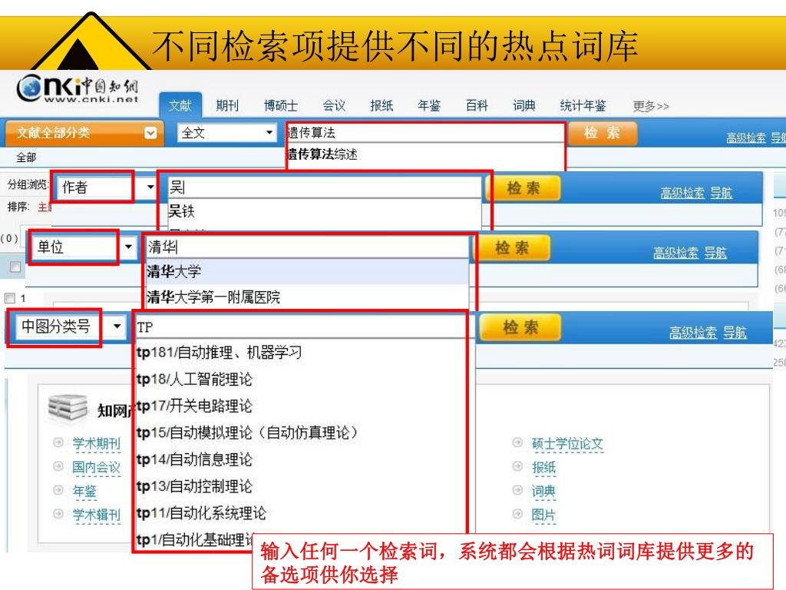Switch to the 百科 tab
This screenshot has height=590, width=786.
pos(477,106)
